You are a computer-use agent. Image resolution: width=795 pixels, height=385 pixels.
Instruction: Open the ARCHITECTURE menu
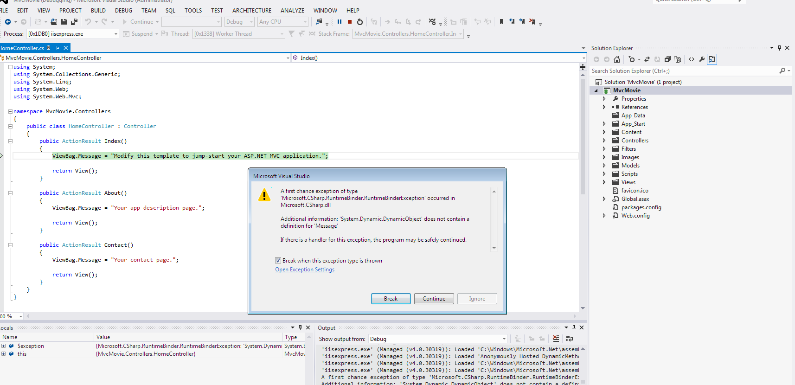(x=252, y=10)
